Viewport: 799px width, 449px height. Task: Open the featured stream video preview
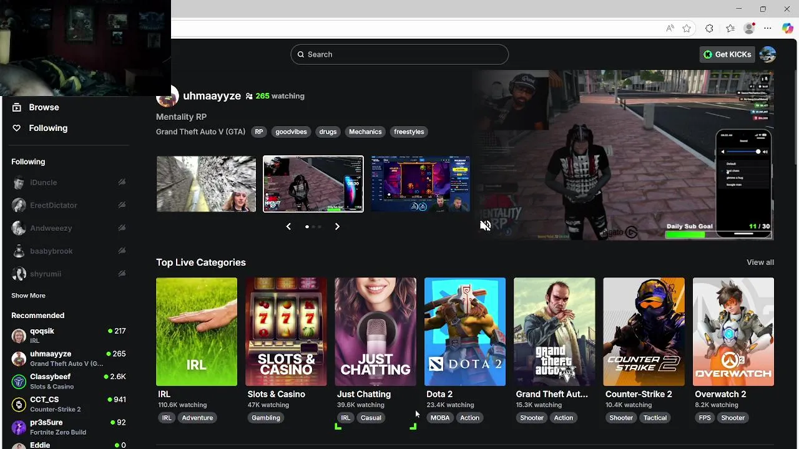(x=623, y=155)
